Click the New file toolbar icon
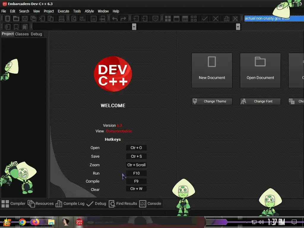Screen dimensions: 304x228 point(7,19)
